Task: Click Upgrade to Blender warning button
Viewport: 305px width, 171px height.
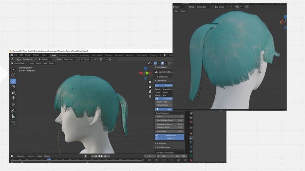Action: pyautogui.click(x=166, y=72)
